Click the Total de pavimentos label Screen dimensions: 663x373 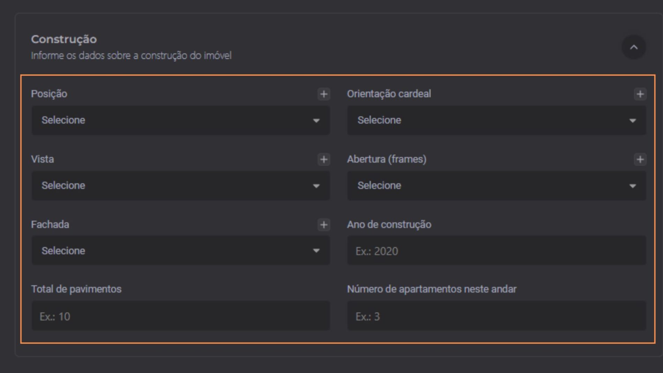(76, 289)
